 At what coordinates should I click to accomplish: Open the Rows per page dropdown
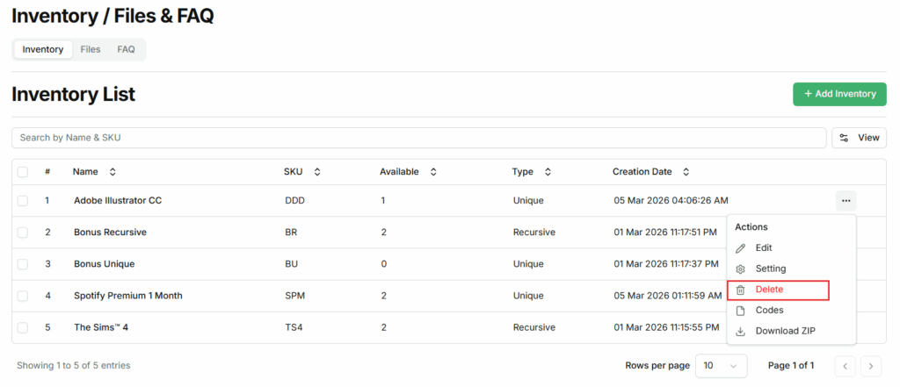(x=721, y=365)
